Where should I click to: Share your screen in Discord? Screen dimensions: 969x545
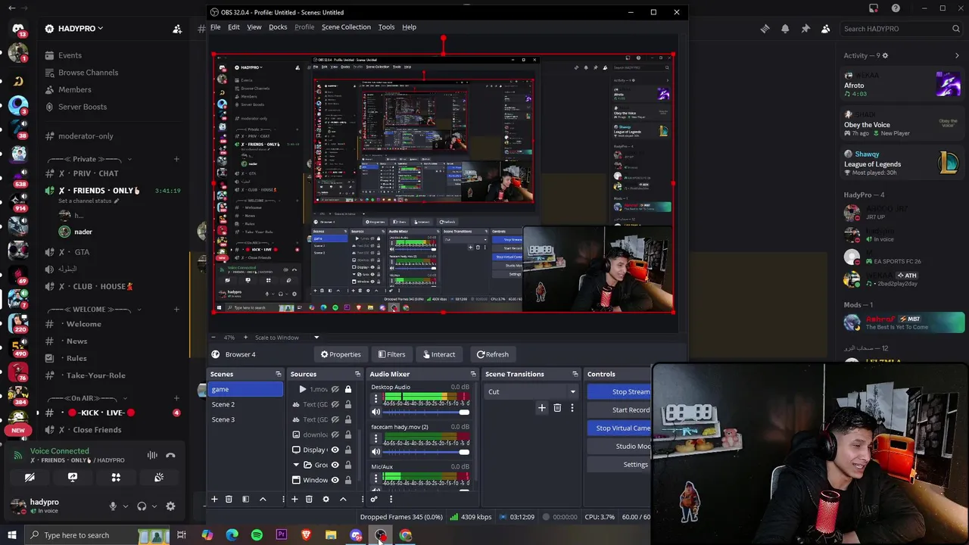pos(73,478)
